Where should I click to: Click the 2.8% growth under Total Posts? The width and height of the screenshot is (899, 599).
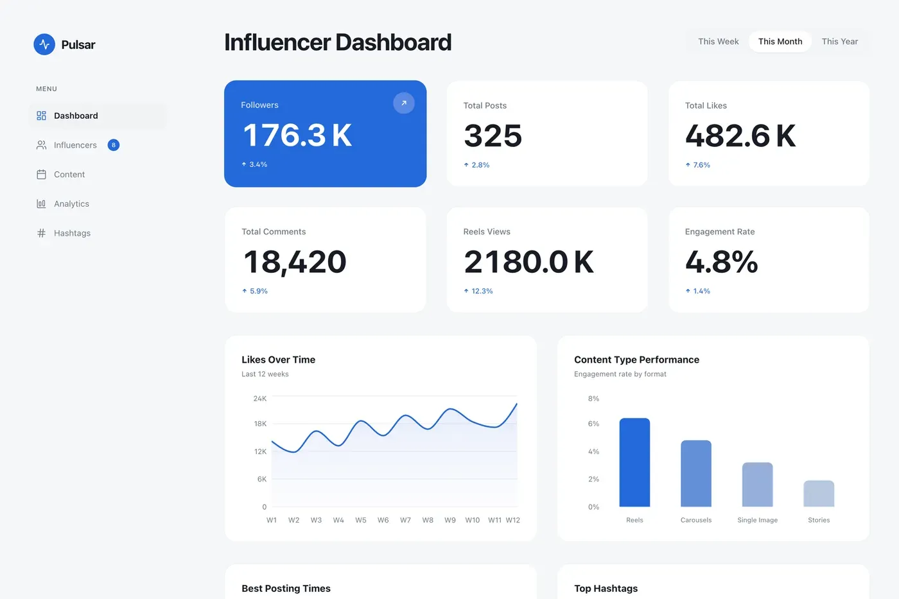(480, 165)
